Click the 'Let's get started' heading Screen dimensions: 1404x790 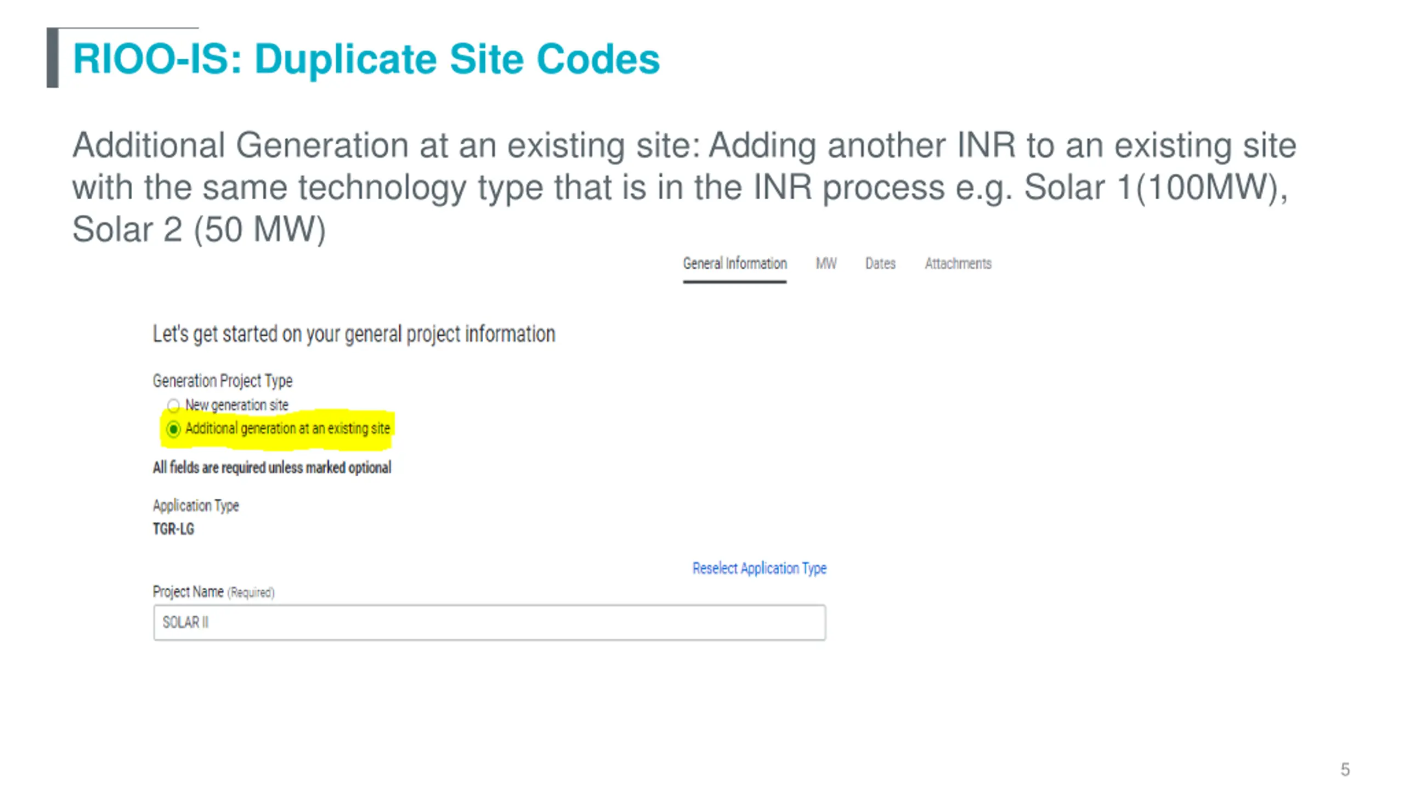point(354,334)
